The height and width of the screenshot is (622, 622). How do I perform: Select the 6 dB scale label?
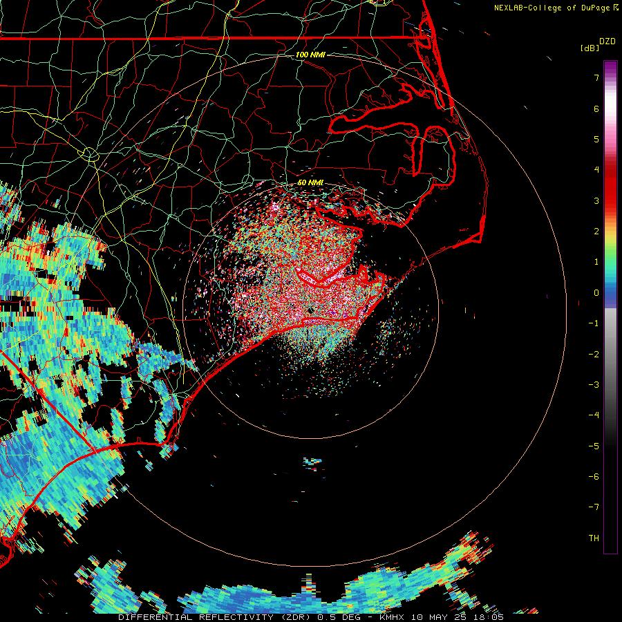click(596, 109)
